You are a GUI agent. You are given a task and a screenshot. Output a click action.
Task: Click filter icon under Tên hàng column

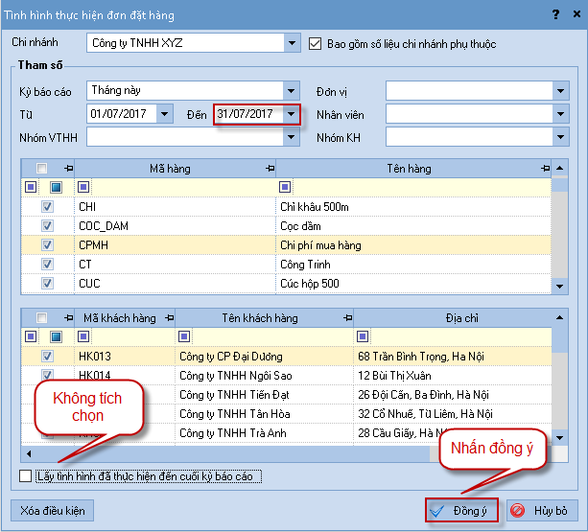(284, 187)
